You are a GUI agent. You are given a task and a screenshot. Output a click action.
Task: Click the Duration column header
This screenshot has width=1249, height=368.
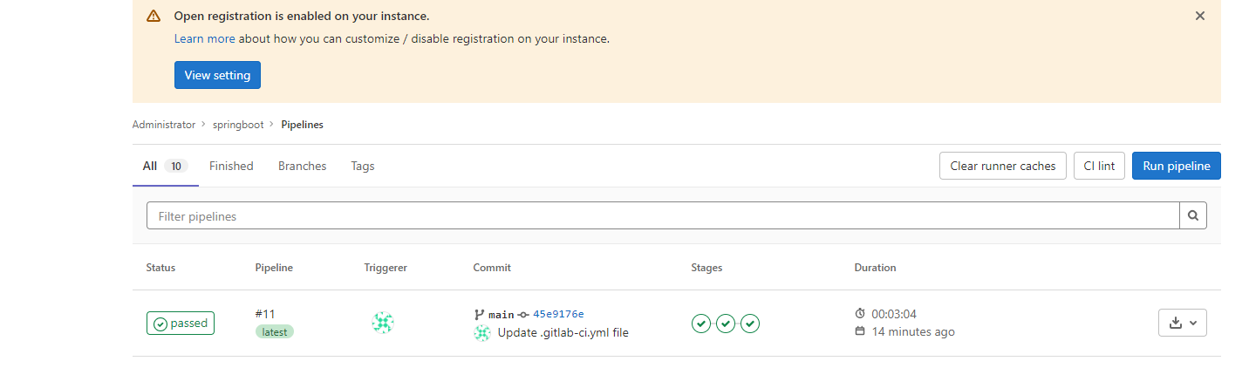tap(875, 268)
